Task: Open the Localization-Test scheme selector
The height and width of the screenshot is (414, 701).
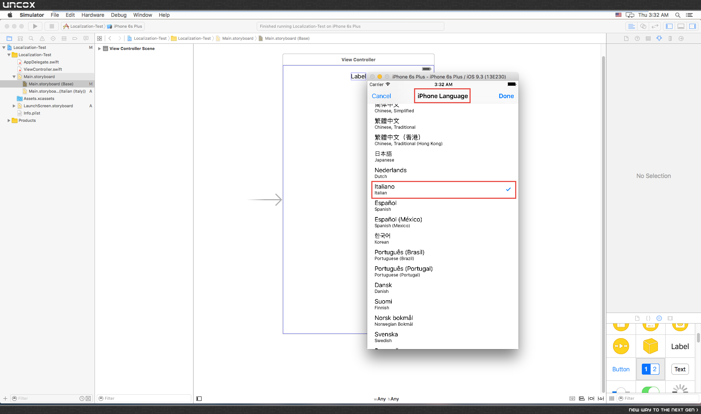Action: point(83,26)
